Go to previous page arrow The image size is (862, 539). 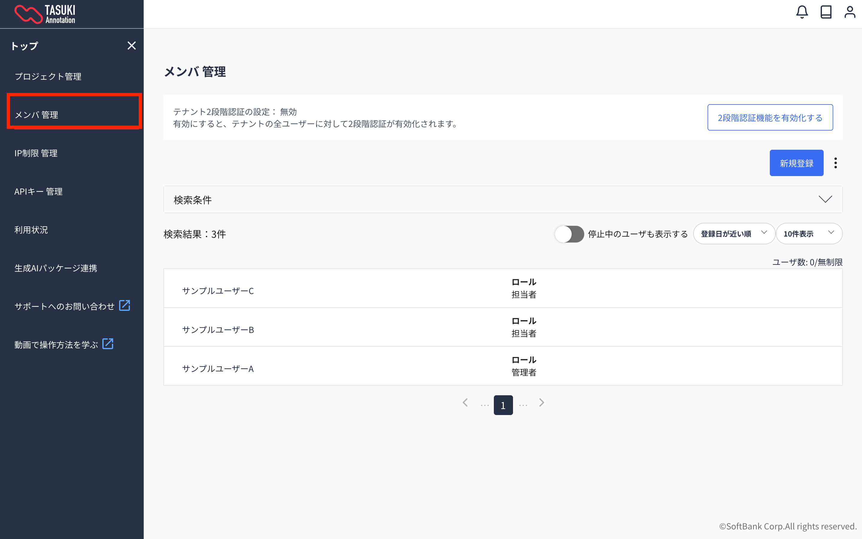[x=465, y=403]
